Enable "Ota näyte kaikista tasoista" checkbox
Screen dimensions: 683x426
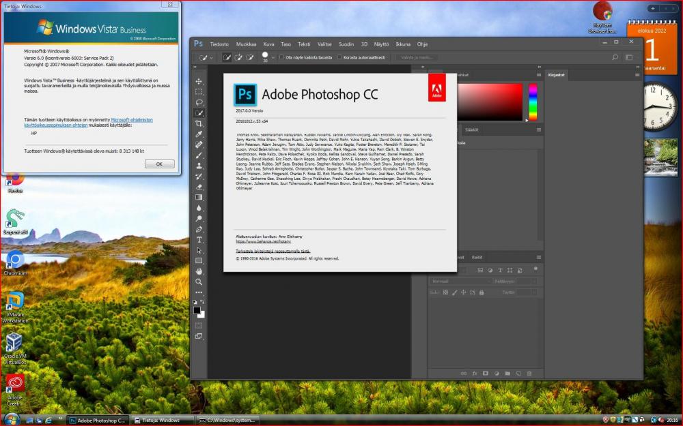(282, 57)
